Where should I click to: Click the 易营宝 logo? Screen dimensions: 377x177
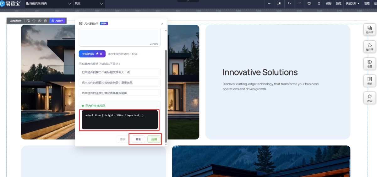(x=10, y=3)
